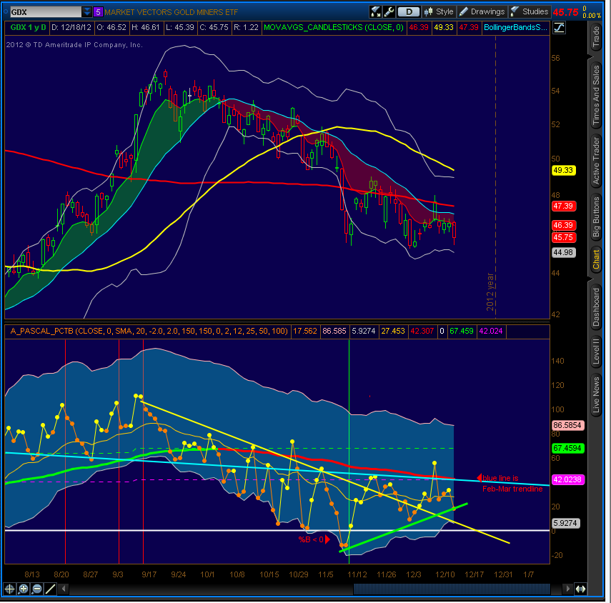Click the 0.00% change value at top right
611x603 pixels.
point(592,16)
